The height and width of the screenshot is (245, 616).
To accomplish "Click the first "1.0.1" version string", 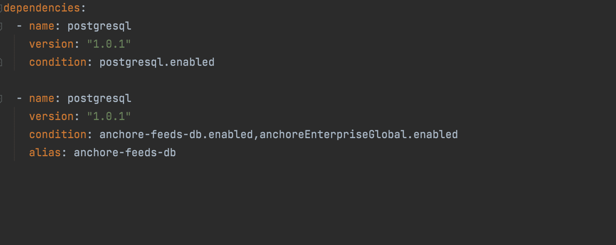I will click(x=109, y=44).
